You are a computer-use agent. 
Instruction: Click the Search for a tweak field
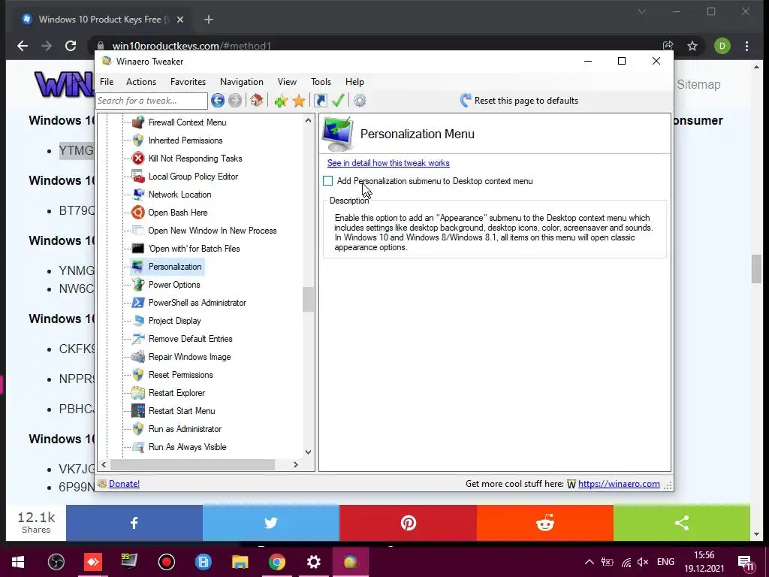coord(152,101)
